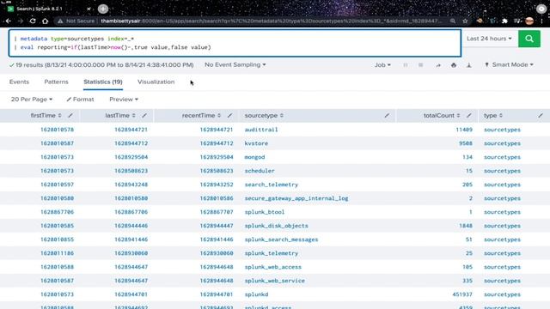Switch to the Visualization tab

coord(156,82)
